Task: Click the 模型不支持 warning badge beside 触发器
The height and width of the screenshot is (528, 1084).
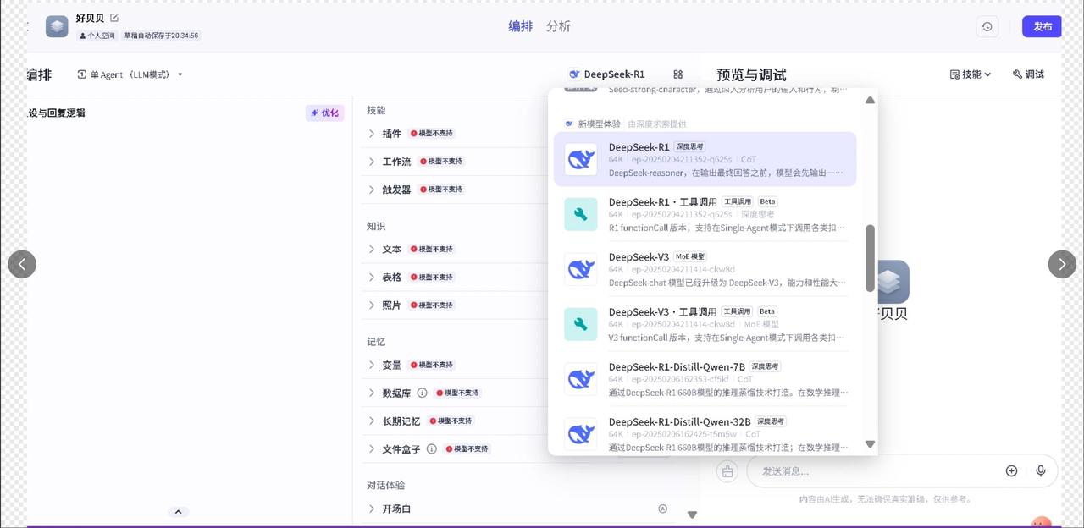Action: (441, 189)
